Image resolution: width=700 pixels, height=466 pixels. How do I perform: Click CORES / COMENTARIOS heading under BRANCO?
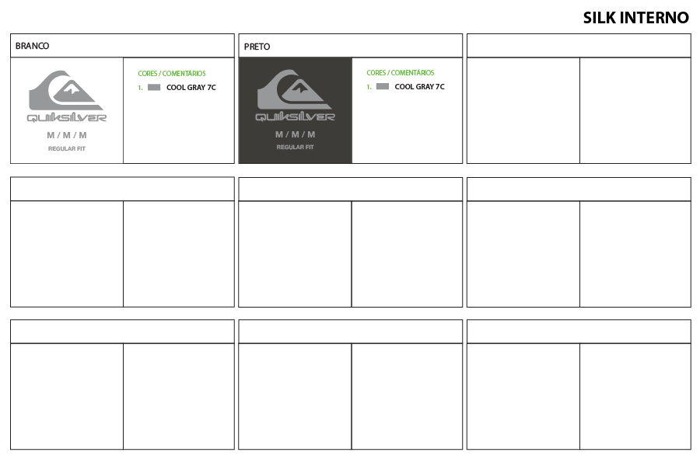[172, 74]
